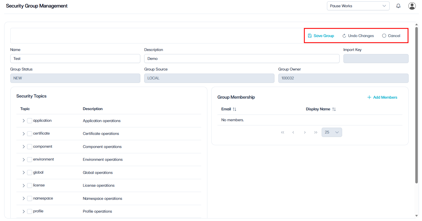Image resolution: width=422 pixels, height=221 pixels.
Task: Expand the license topic row
Action: click(23, 185)
